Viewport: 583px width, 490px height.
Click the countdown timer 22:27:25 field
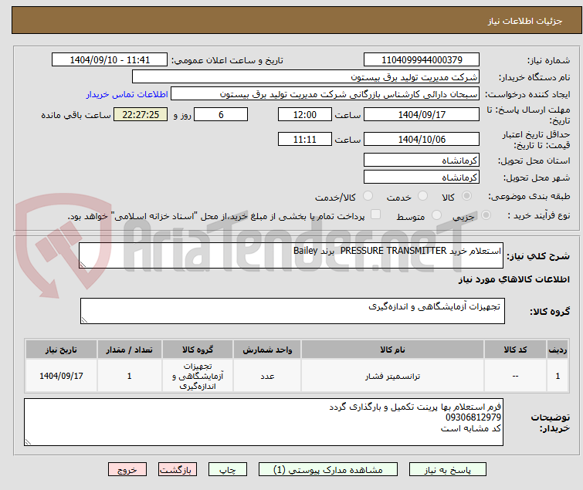(x=141, y=114)
